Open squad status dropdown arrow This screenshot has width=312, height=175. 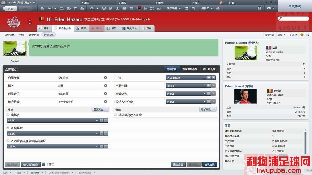pos(106,93)
